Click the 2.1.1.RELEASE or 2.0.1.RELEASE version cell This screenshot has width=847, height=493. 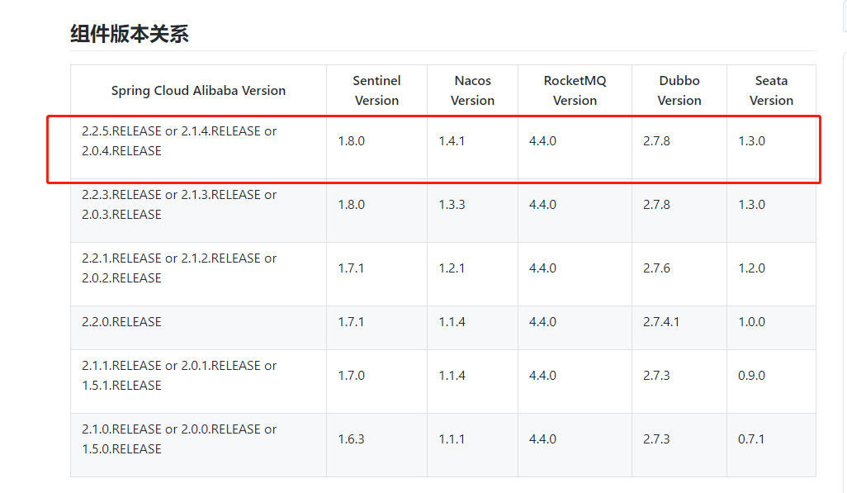(198, 381)
